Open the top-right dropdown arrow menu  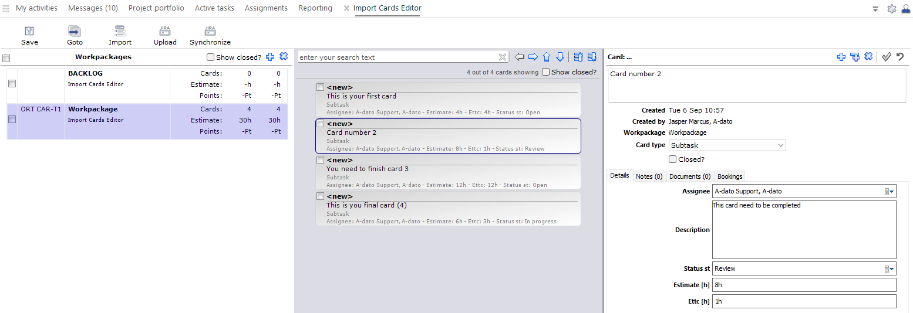[x=875, y=9]
